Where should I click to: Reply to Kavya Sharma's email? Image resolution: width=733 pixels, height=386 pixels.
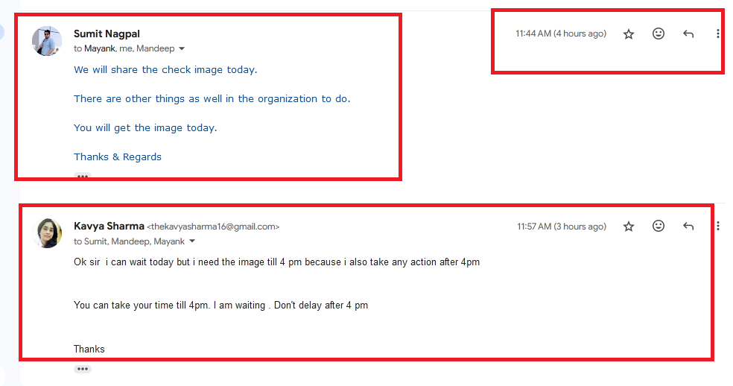pyautogui.click(x=688, y=227)
